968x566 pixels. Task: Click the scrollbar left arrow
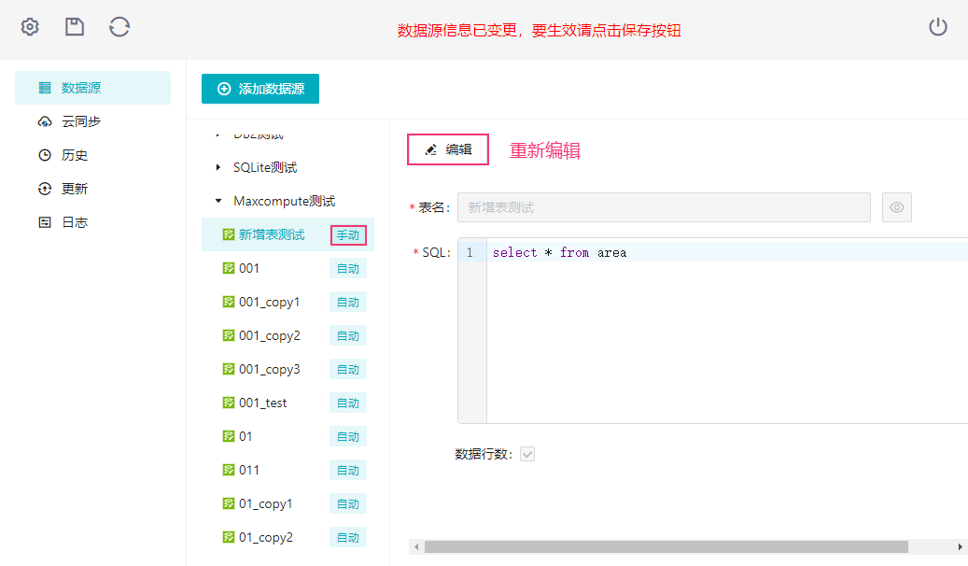(416, 546)
